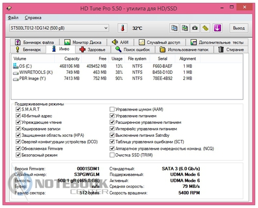
Task: Take a screenshot with the camera icon
Action: [x=195, y=28]
